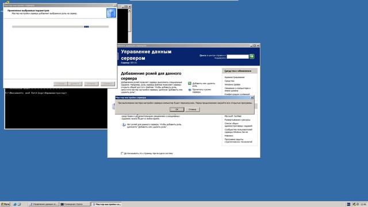Open the Конфигурация усиленной security link
Viewport: 368px width, 207px height.
(237, 94)
